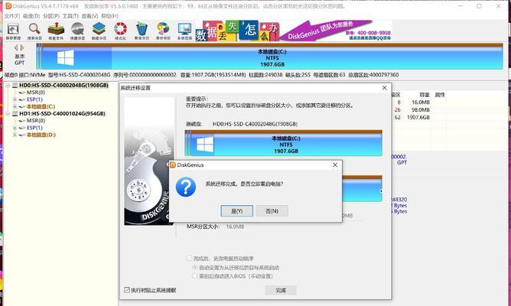Image resolution: width=511 pixels, height=306 pixels.
Task: Click the 98.0MB capacity cell
Action: click(421, 110)
